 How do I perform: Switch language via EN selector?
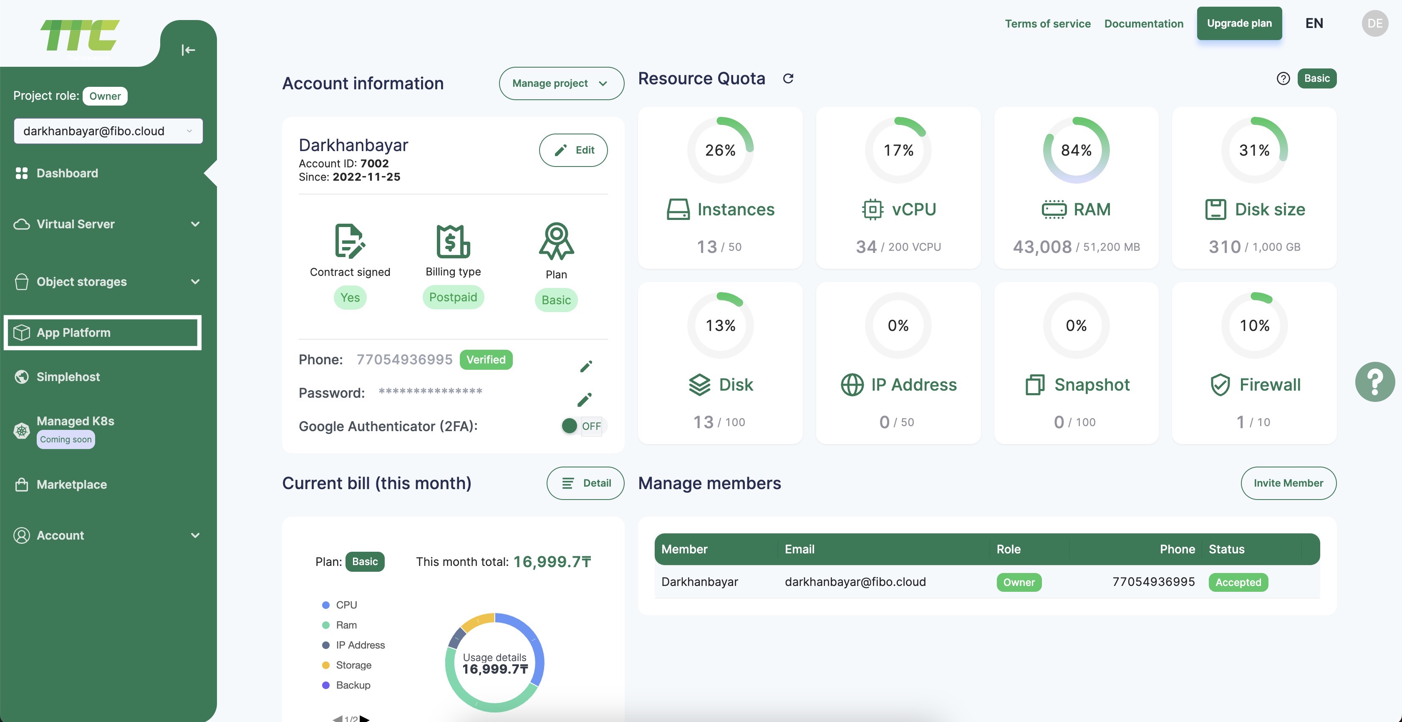click(x=1314, y=23)
